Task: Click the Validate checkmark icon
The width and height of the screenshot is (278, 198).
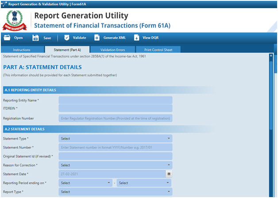Action: point(66,38)
